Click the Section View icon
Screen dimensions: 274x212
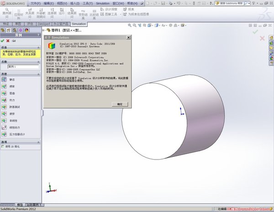[x=144, y=25]
